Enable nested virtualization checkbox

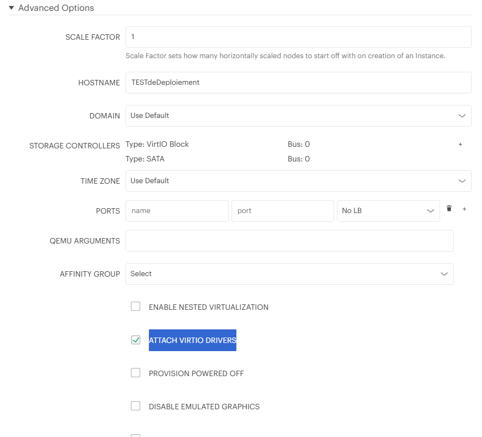[x=135, y=307]
